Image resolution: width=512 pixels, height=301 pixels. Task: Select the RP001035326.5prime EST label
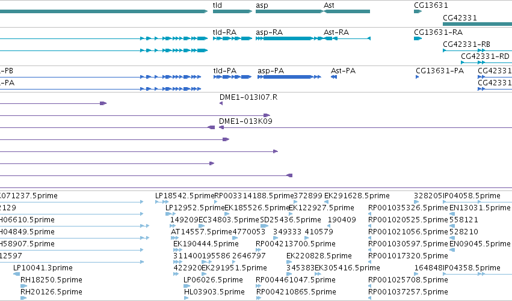pos(408,207)
